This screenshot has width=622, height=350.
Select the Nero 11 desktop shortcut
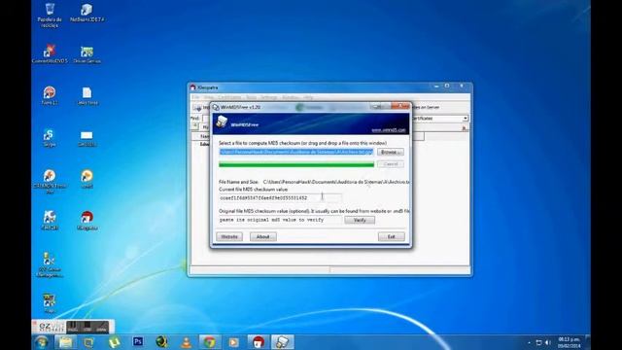click(x=50, y=95)
